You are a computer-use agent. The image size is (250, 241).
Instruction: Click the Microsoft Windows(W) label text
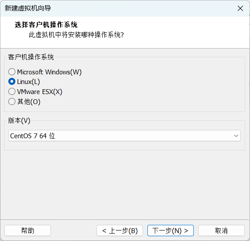click(49, 72)
